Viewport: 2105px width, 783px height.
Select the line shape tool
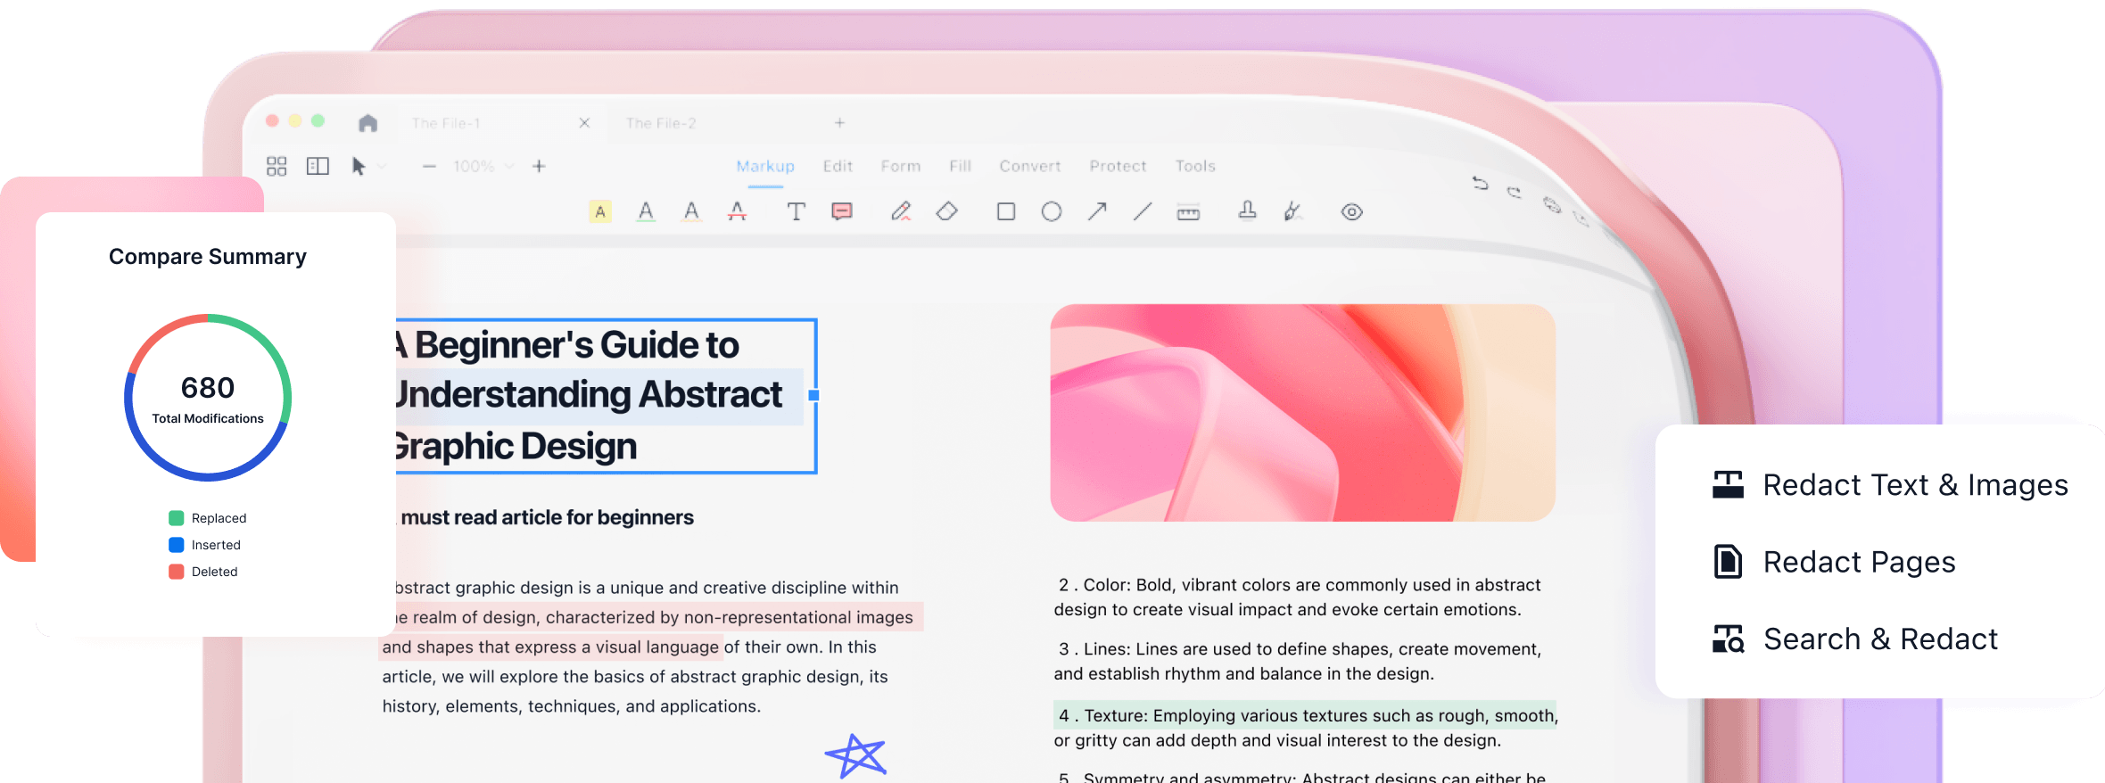1143,211
